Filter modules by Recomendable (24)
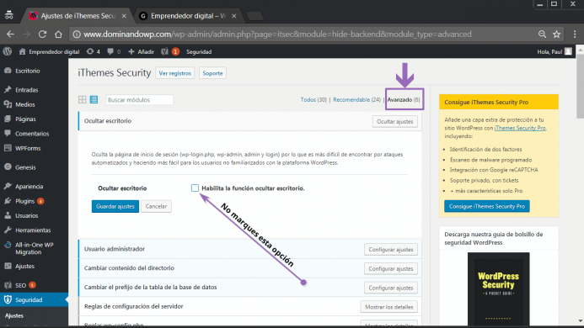 [356, 100]
